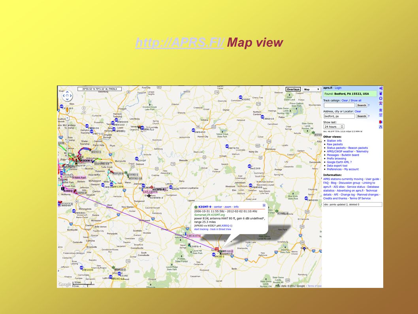Open the Service status link
The image size is (418, 314).
tap(356, 187)
